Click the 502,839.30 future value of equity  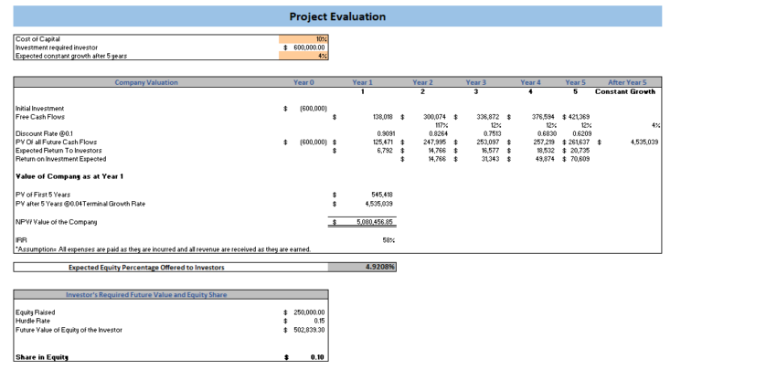pos(309,330)
